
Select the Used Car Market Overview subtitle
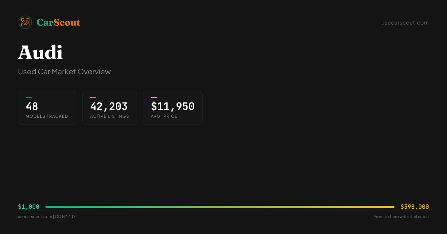(64, 72)
